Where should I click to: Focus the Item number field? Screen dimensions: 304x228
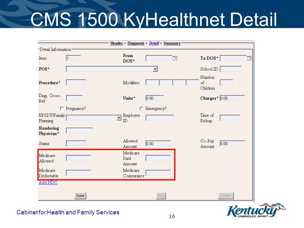pyautogui.click(x=73, y=58)
